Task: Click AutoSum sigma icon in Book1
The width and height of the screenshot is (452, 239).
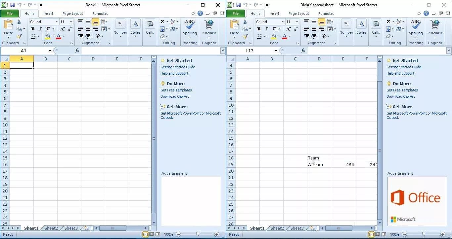Action: 162,22
